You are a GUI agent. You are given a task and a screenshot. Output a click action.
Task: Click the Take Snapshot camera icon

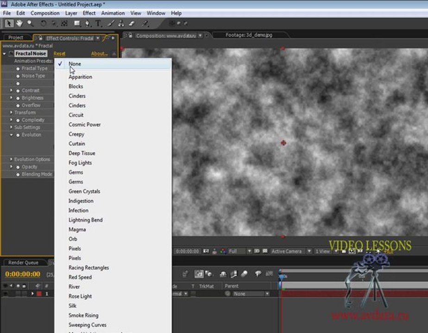(x=206, y=251)
